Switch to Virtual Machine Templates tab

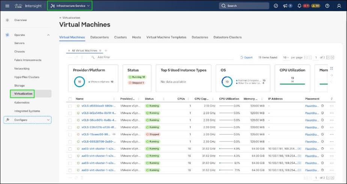click(166, 37)
